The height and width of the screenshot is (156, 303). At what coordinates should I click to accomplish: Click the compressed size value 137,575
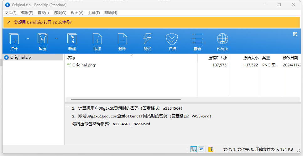(219, 65)
